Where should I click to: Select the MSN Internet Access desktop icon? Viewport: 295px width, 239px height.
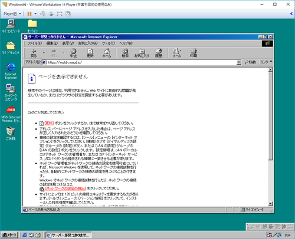[11, 114]
